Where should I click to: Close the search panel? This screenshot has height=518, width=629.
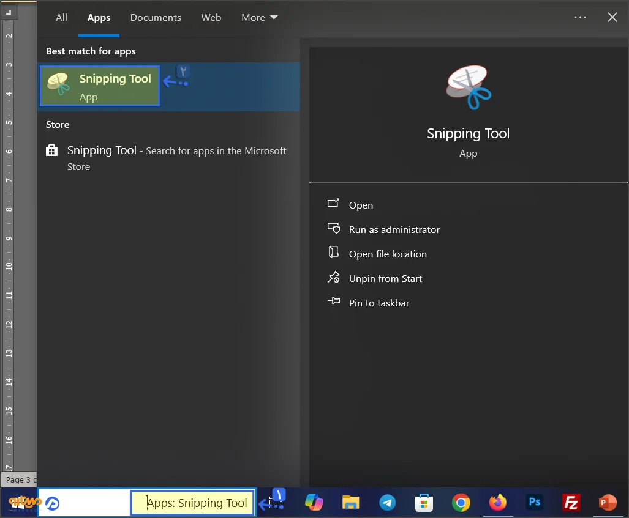tap(612, 17)
